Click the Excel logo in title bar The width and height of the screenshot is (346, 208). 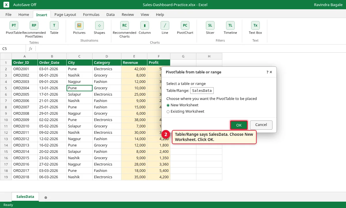pos(6,5)
